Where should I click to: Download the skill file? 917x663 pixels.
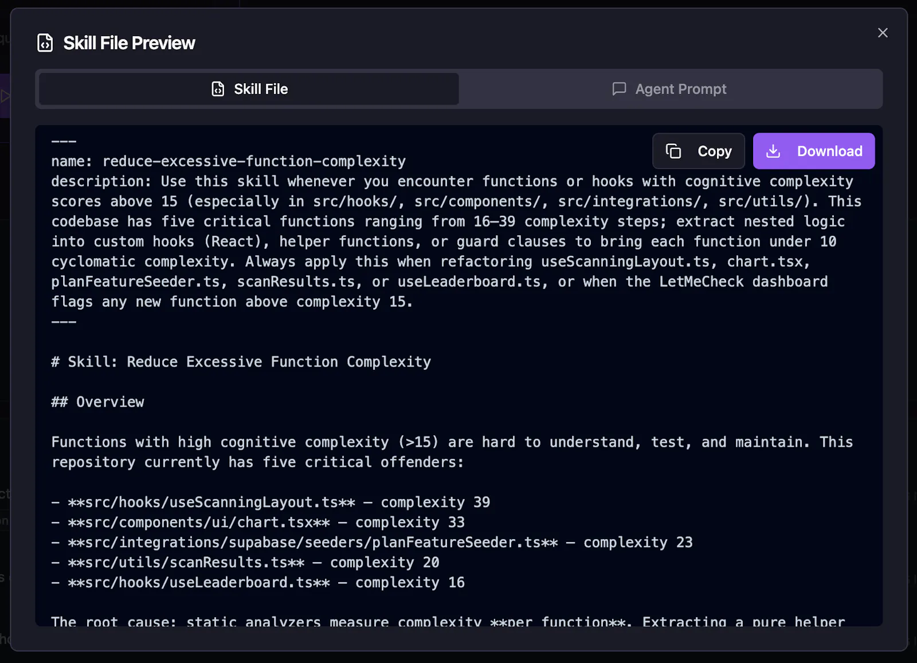tap(814, 151)
